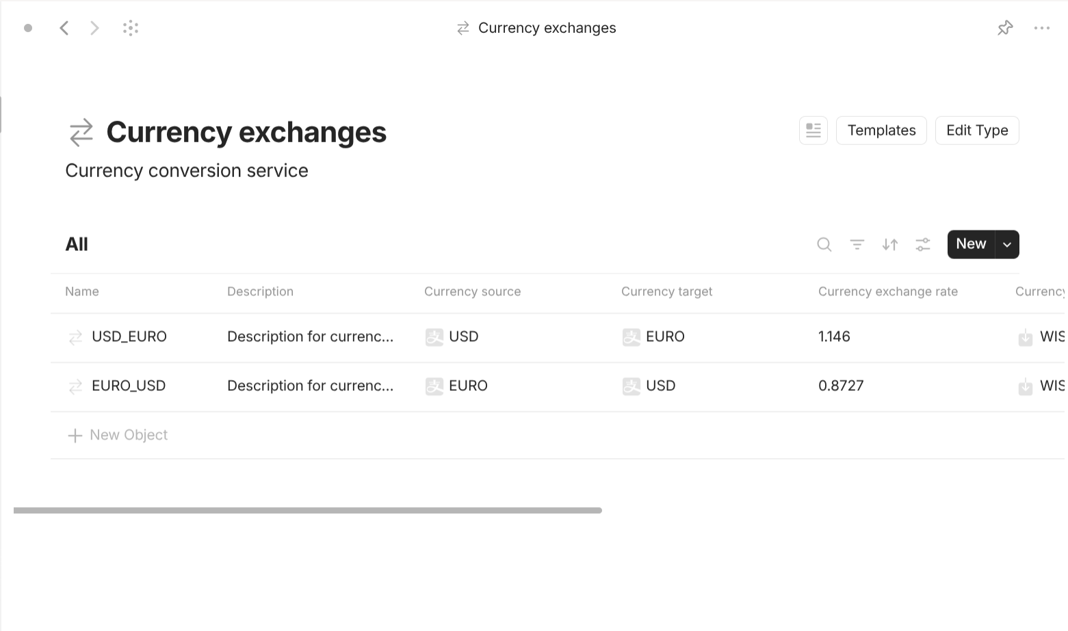
Task: Open search within the All view
Action: 824,244
